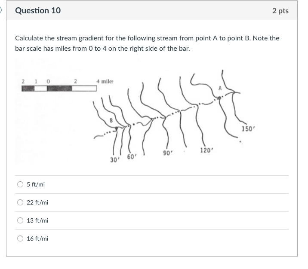Mark the 16 ft/mi radio button
308x269 pixels.
20,238
